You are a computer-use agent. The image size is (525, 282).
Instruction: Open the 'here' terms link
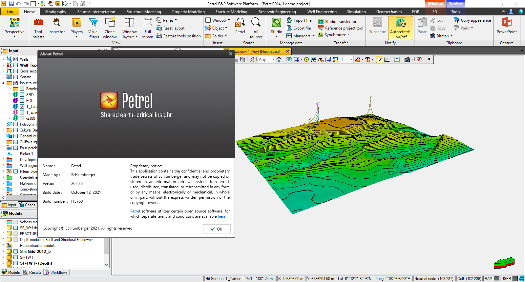pyautogui.click(x=221, y=216)
